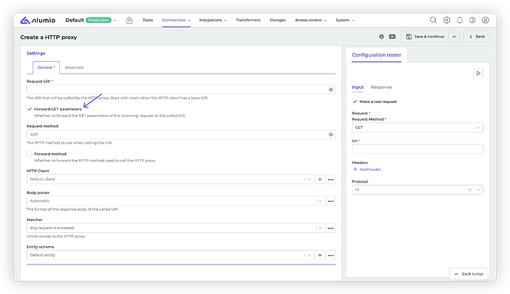Screen dimensions: 510x294
Task: Click the placeholder braces icon in Request URI
Action: coord(331,90)
